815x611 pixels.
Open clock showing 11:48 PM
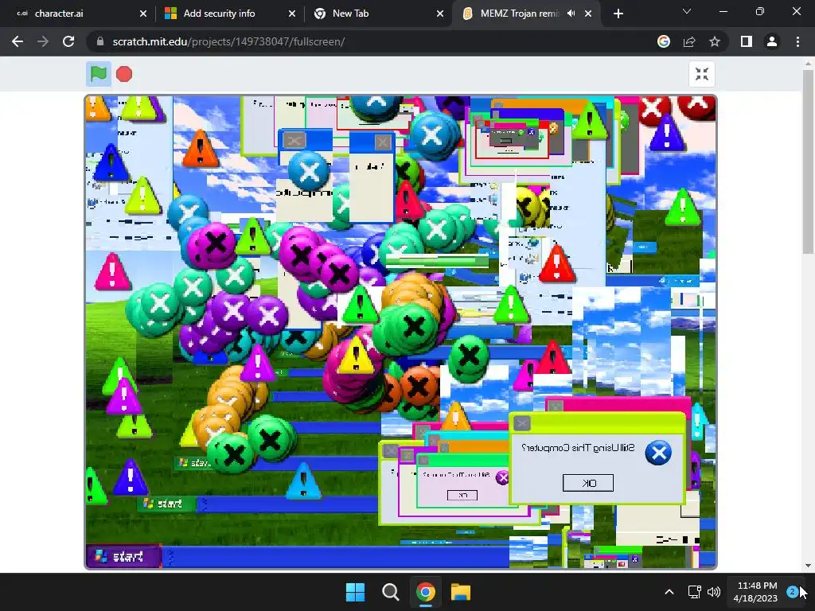click(x=756, y=592)
